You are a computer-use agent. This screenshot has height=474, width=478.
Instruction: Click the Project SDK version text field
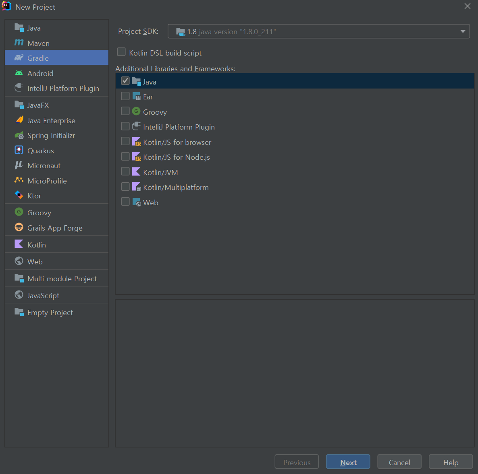tap(318, 31)
